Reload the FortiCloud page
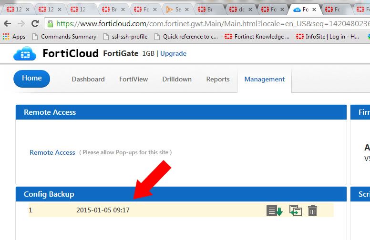The image size is (370, 240). point(35,24)
